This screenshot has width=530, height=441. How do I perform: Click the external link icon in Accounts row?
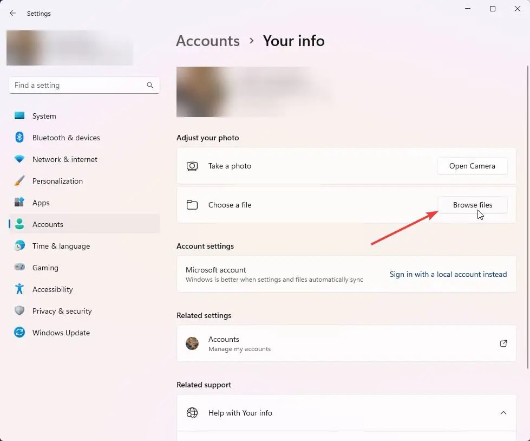[x=503, y=343]
